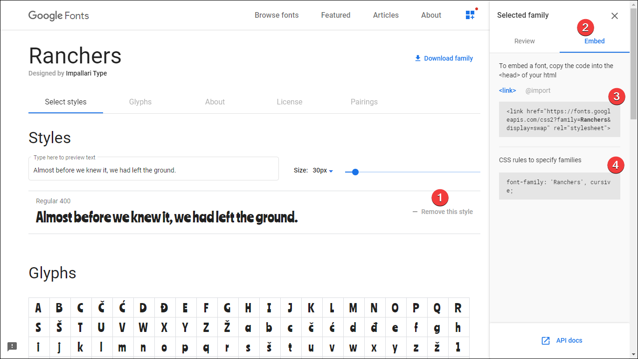
Task: Click the glyph A in the grid
Action: [x=39, y=308]
